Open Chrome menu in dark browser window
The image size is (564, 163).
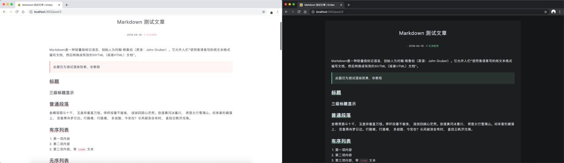click(560, 12)
